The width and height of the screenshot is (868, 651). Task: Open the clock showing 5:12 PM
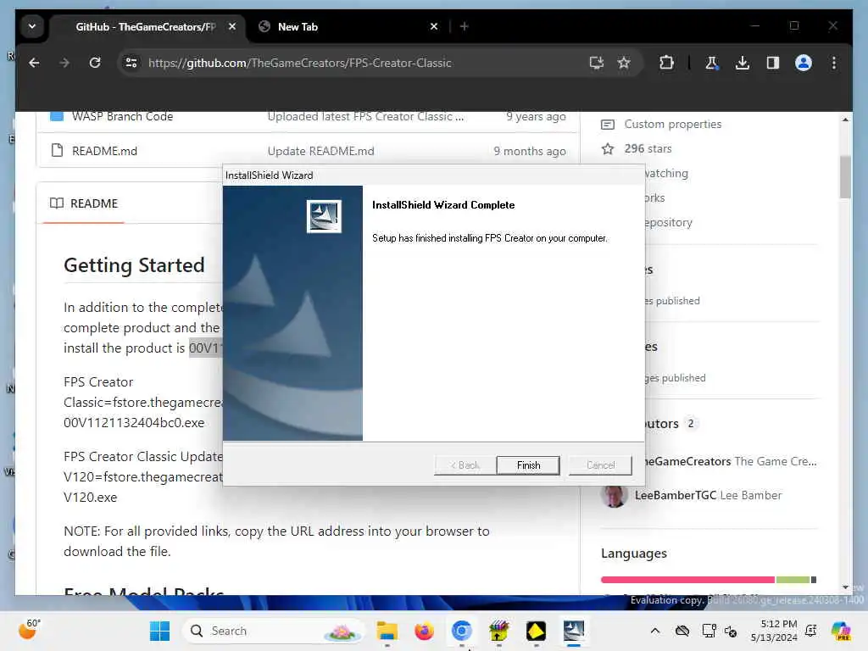point(773,631)
